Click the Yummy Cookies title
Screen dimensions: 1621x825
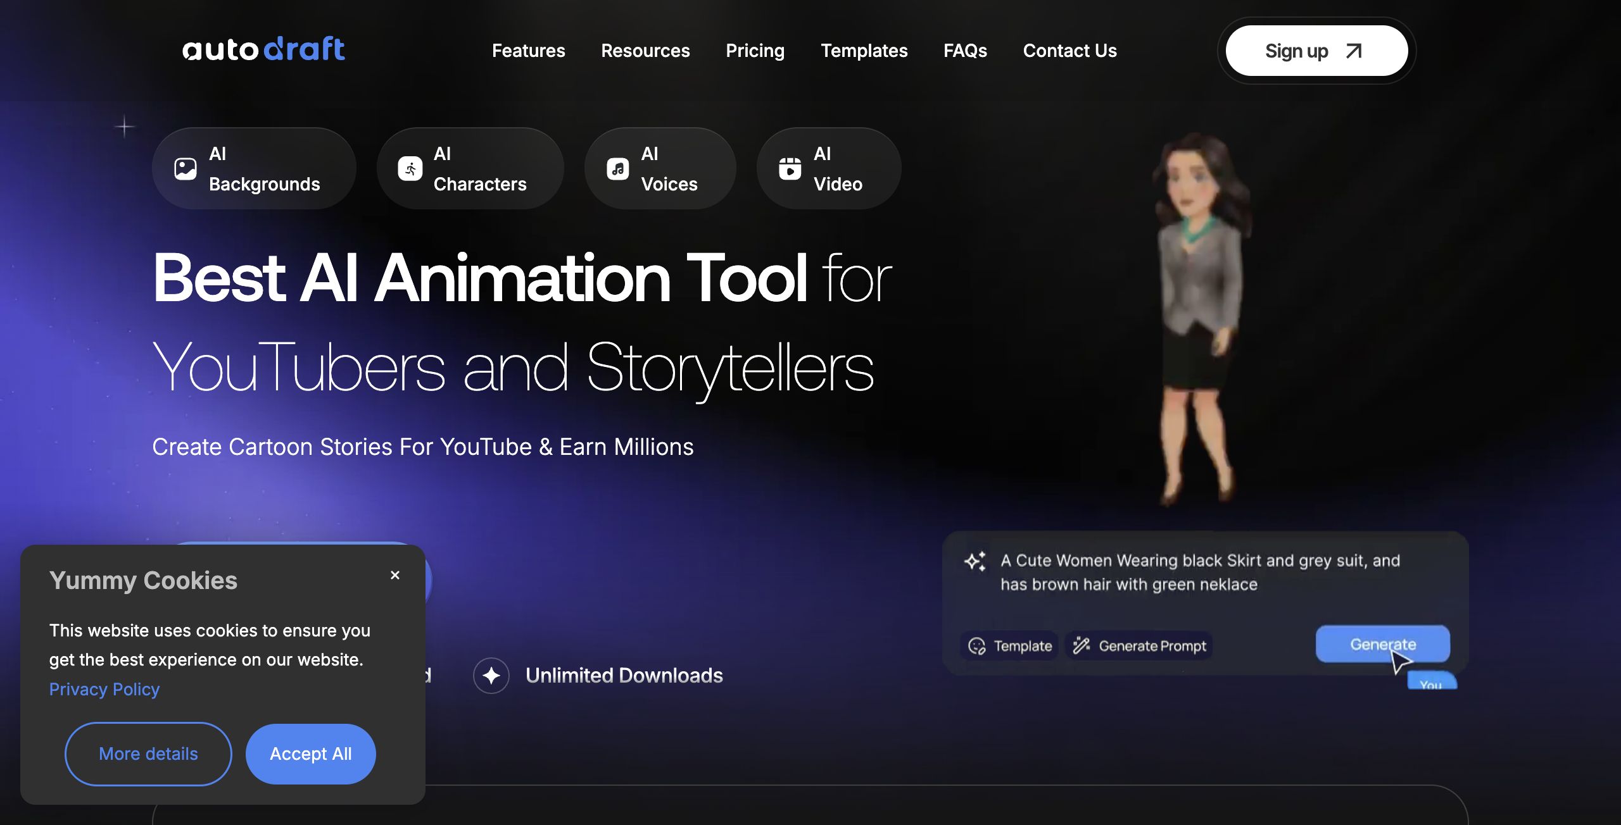[x=143, y=580]
